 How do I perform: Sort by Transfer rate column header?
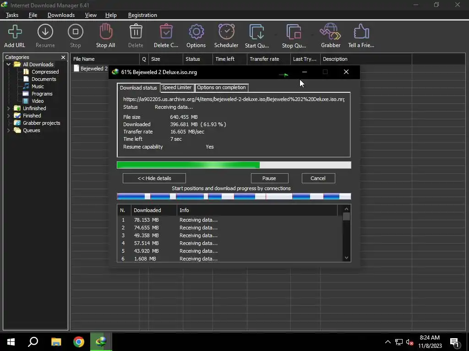(269, 59)
